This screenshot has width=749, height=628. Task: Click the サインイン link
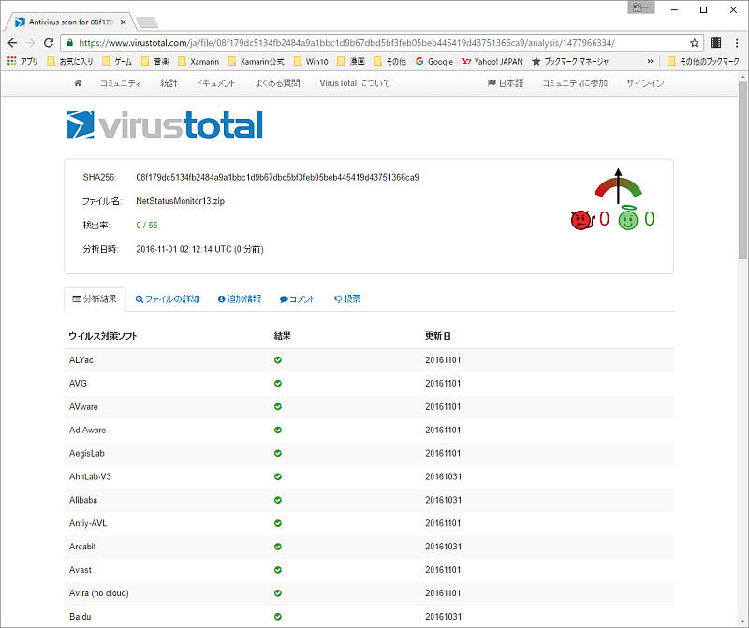point(645,83)
